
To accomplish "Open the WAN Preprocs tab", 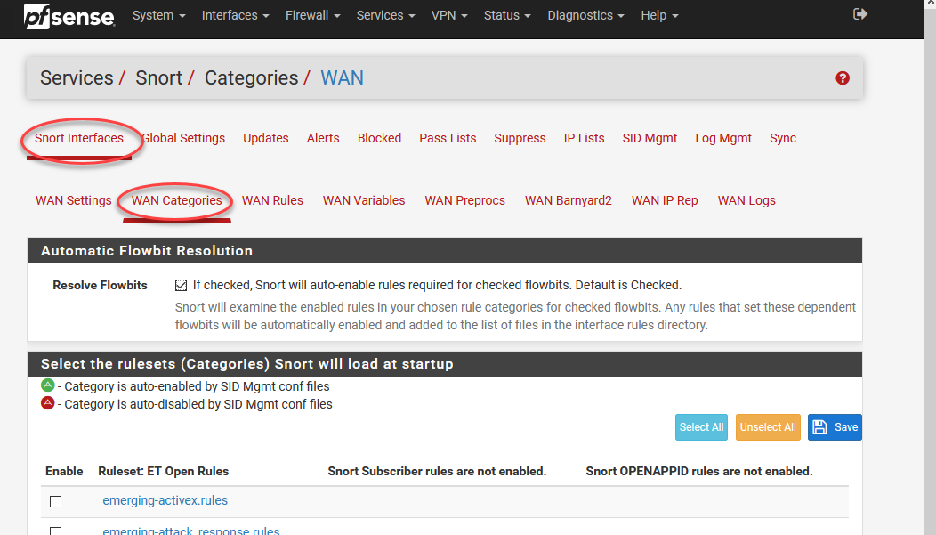I will click(x=465, y=200).
